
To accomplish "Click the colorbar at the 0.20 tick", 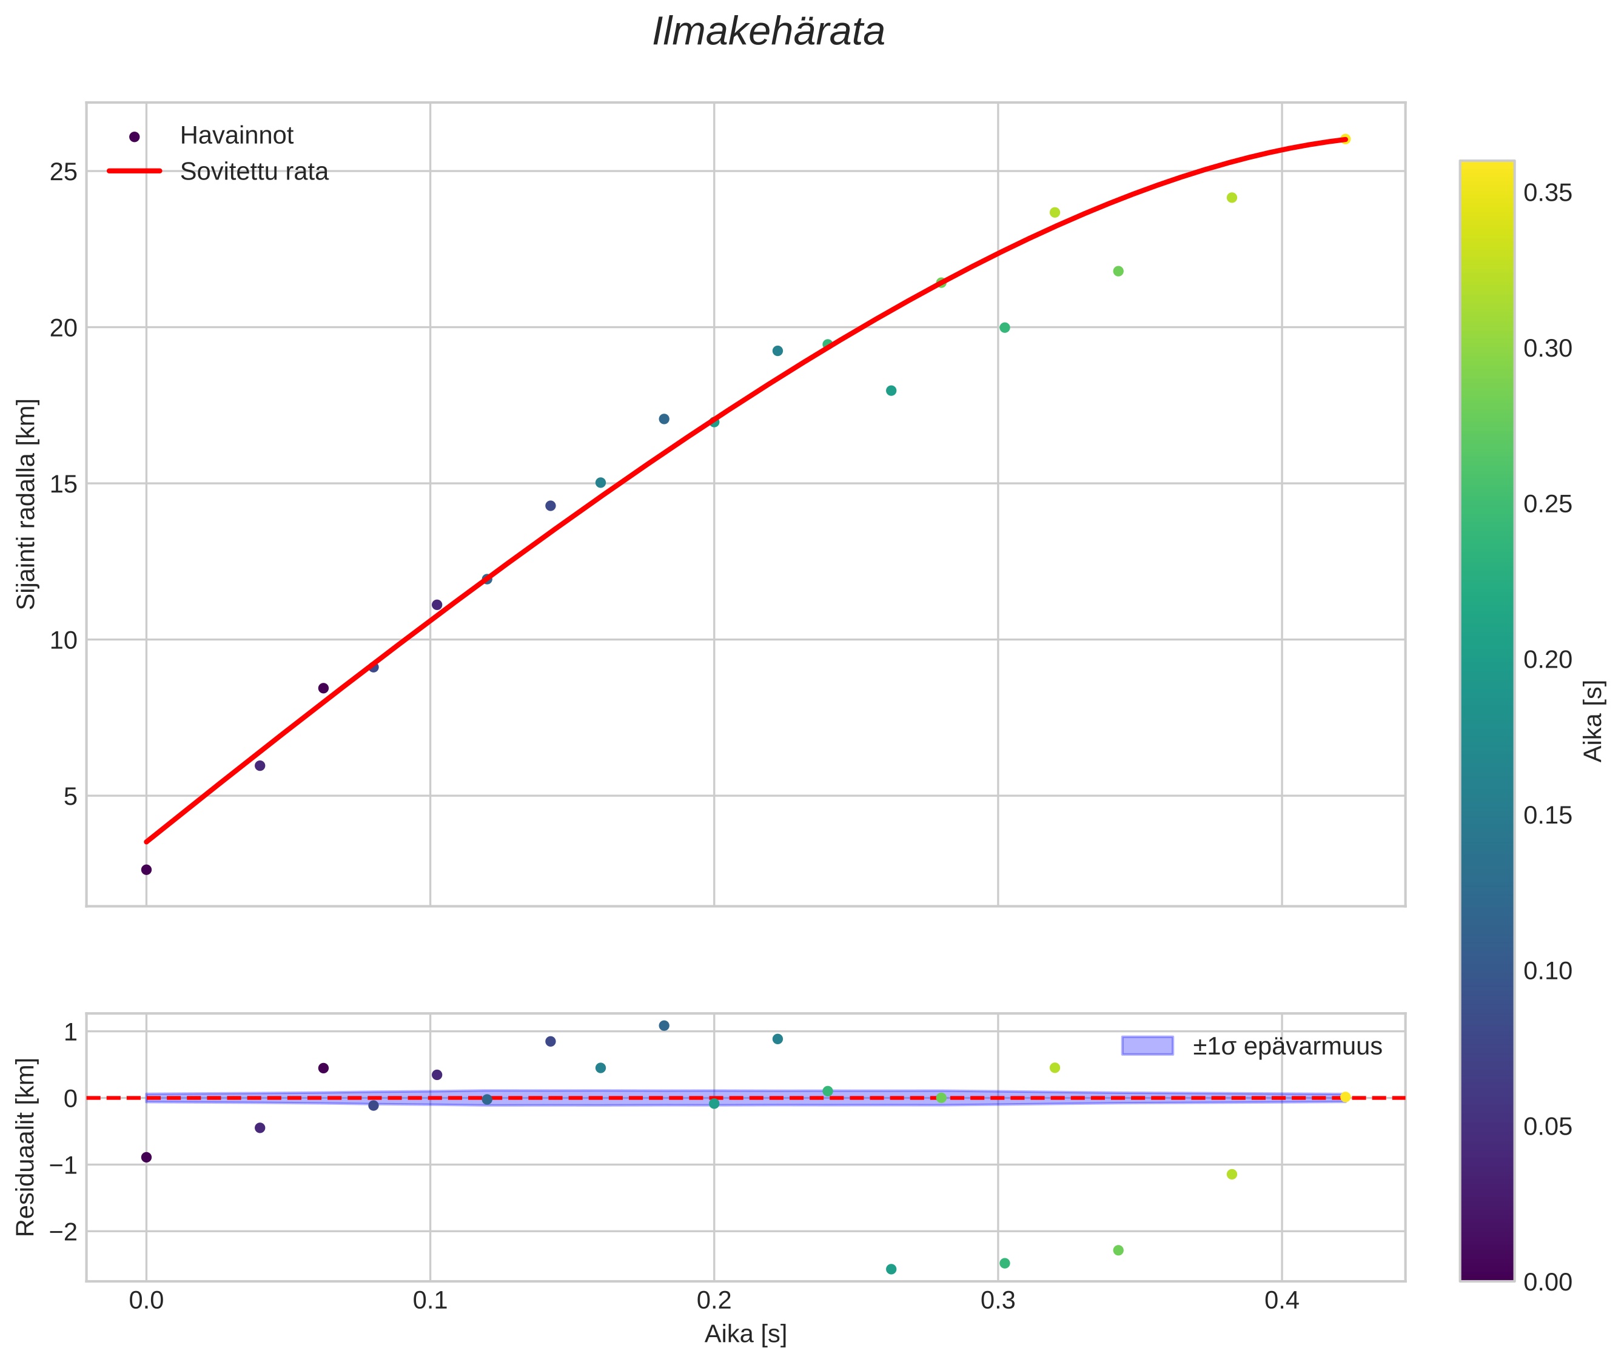I will point(1486,660).
